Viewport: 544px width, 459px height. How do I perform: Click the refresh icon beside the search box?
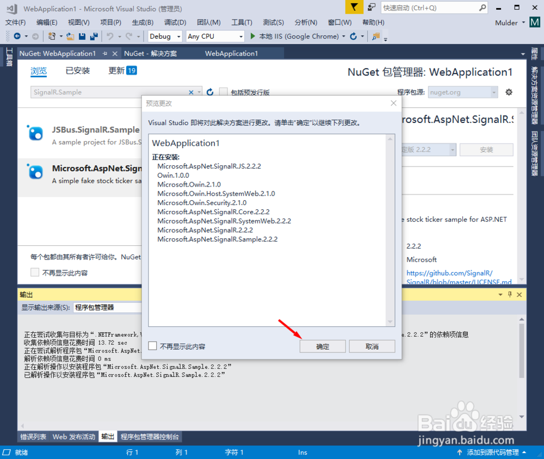[210, 92]
